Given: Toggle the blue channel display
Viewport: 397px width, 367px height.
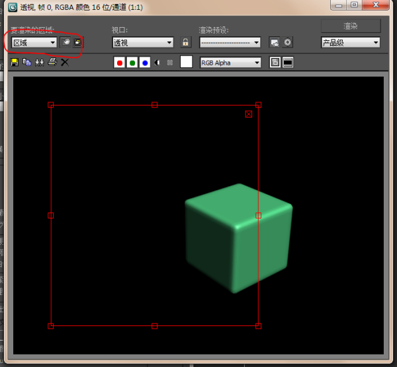Looking at the screenshot, I should tap(145, 63).
